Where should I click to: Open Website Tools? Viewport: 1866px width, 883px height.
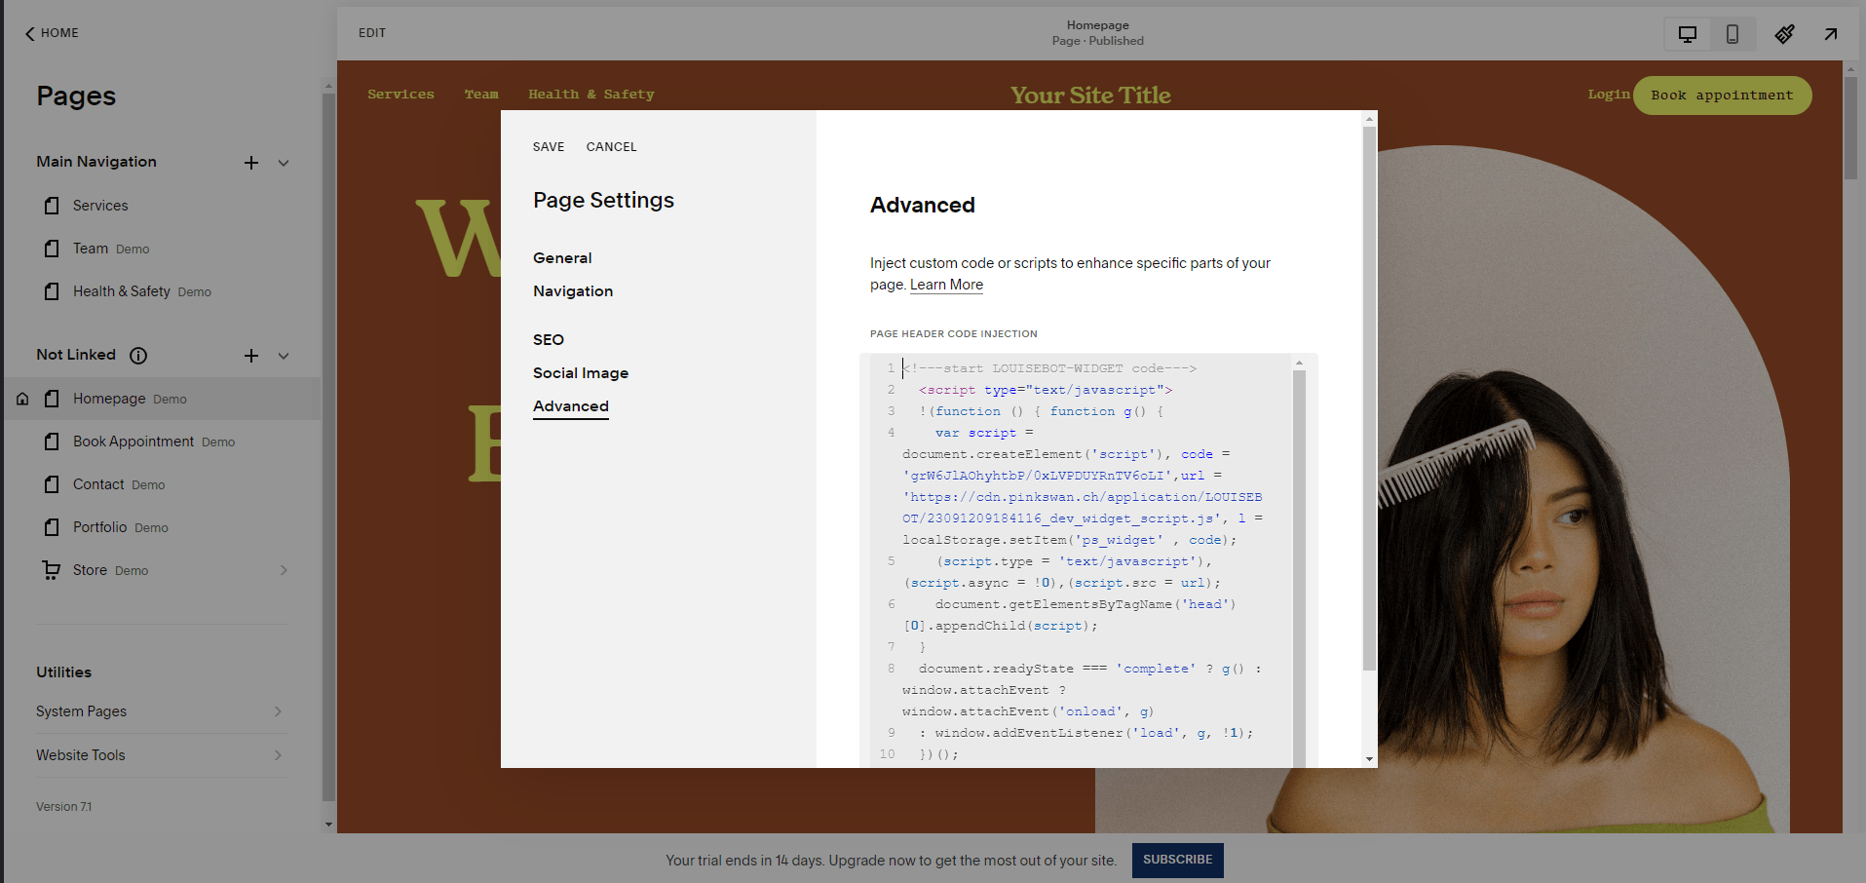coord(162,755)
